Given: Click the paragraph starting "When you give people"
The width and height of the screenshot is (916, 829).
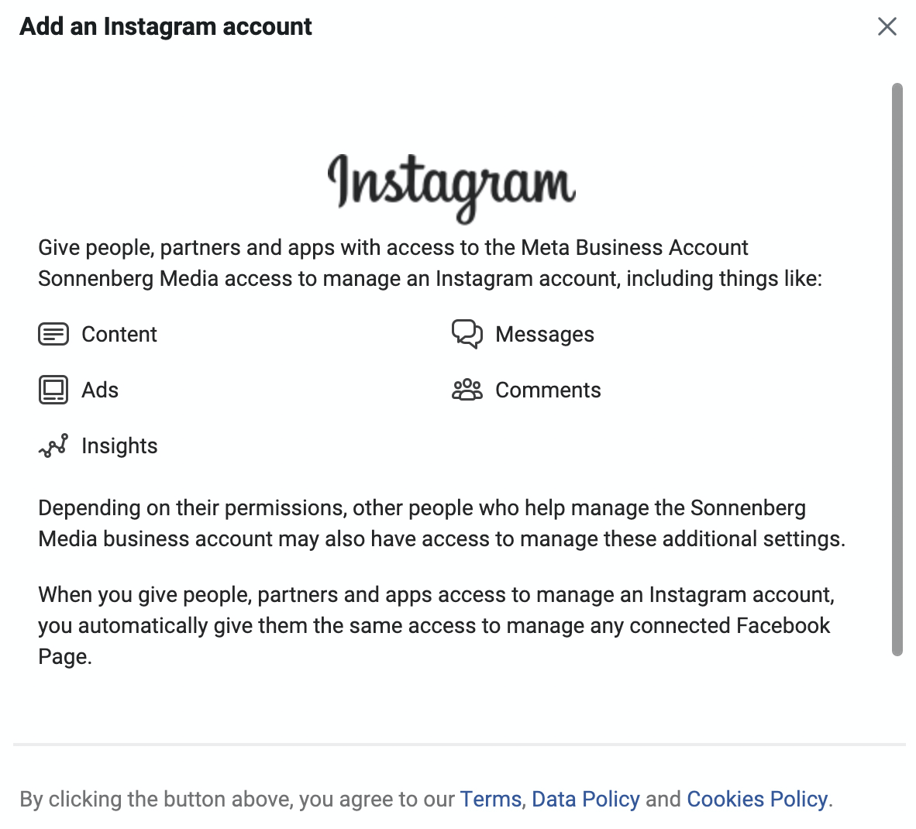Looking at the screenshot, I should pyautogui.click(x=436, y=625).
